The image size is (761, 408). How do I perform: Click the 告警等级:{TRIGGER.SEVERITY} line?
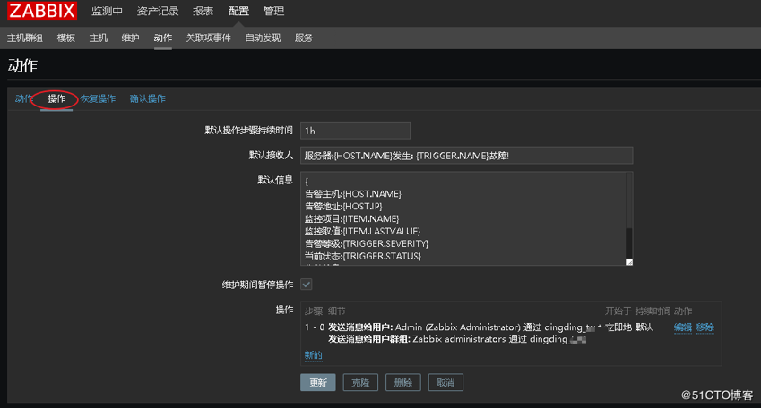[x=367, y=243]
